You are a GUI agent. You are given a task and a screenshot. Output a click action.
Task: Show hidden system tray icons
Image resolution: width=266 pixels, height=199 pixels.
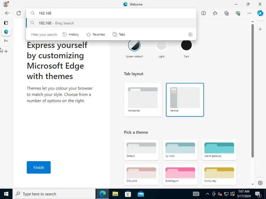point(208,194)
